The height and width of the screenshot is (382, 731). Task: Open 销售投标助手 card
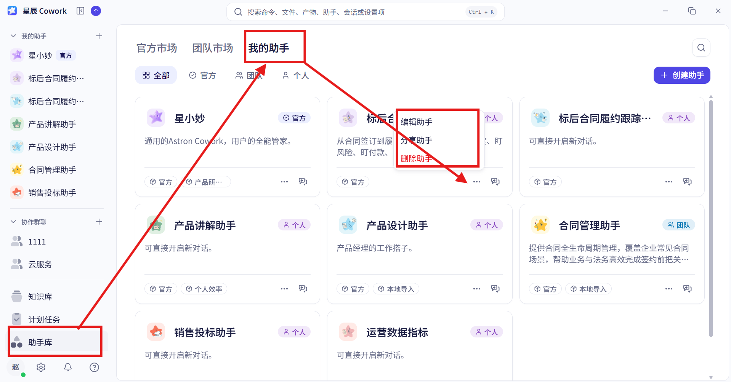[x=228, y=345]
